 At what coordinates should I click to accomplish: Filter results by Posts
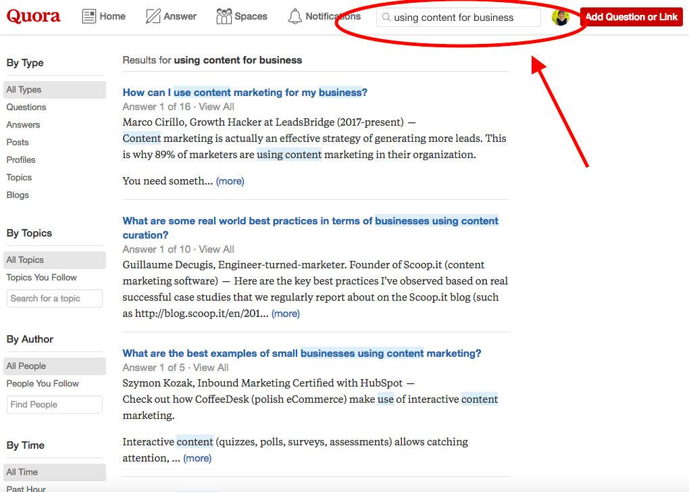(17, 143)
